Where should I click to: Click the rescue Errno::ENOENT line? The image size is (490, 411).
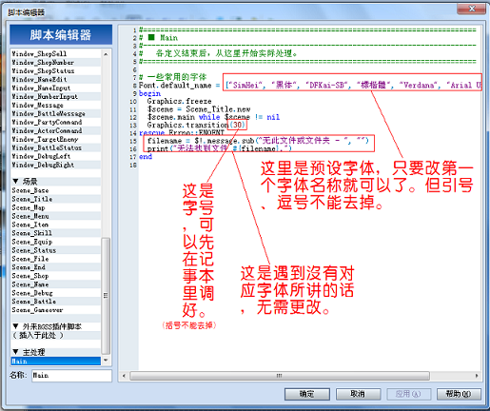182,132
